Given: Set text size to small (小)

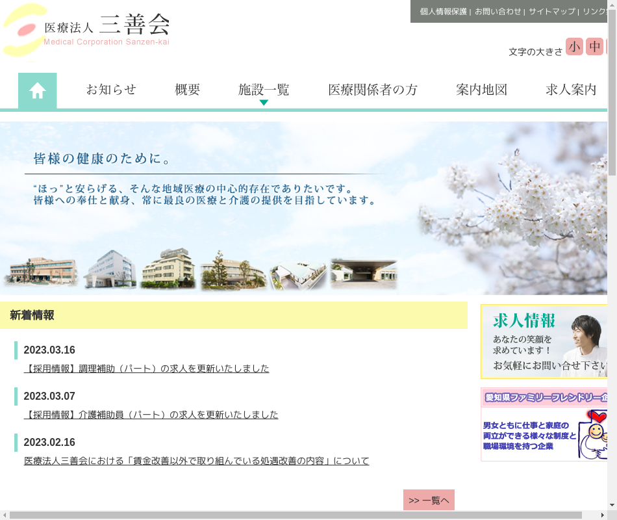Looking at the screenshot, I should (x=574, y=47).
